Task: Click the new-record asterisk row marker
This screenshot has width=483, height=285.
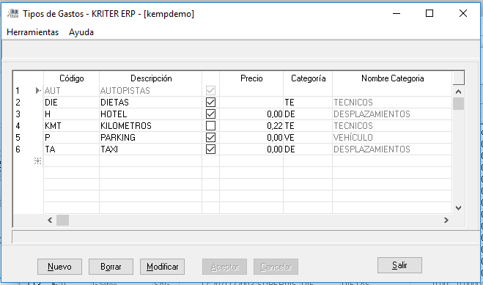Action: pos(37,160)
